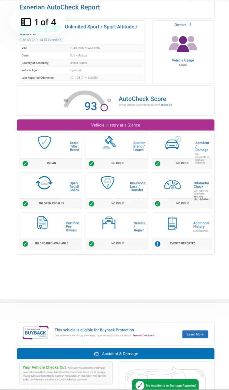
Task: Open the page indicator 1 of 4
Action: pos(39,22)
